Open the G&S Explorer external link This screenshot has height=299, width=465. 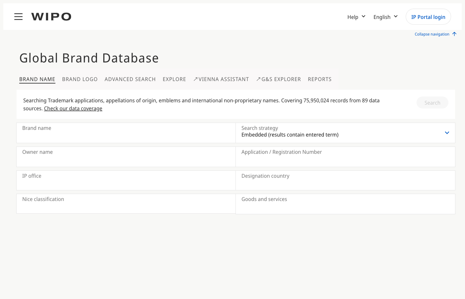pyautogui.click(x=279, y=79)
